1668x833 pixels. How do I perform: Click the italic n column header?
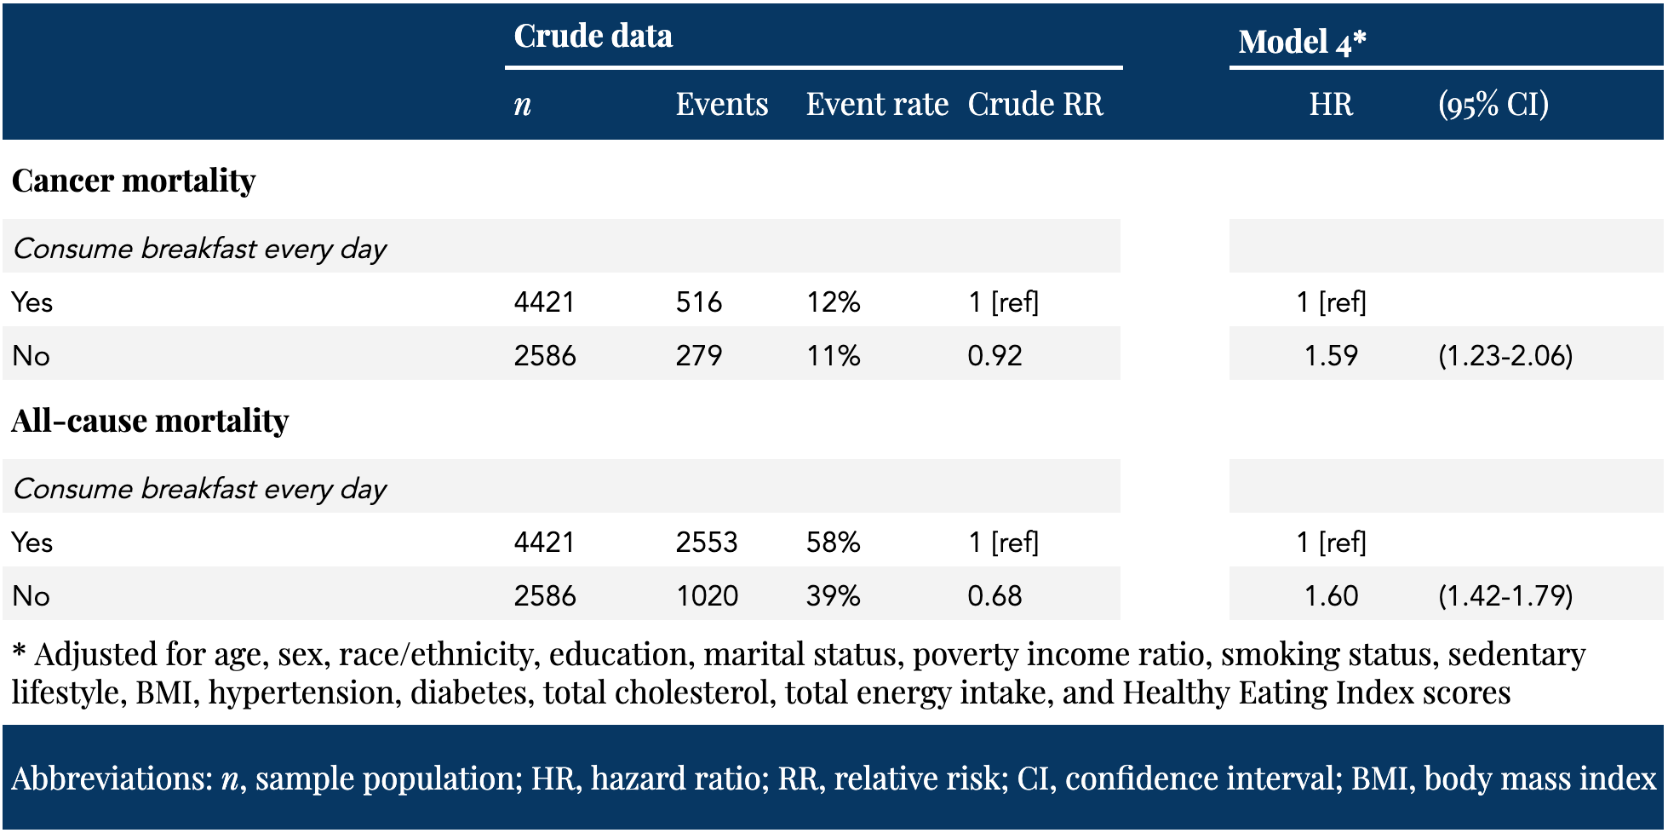point(522,104)
